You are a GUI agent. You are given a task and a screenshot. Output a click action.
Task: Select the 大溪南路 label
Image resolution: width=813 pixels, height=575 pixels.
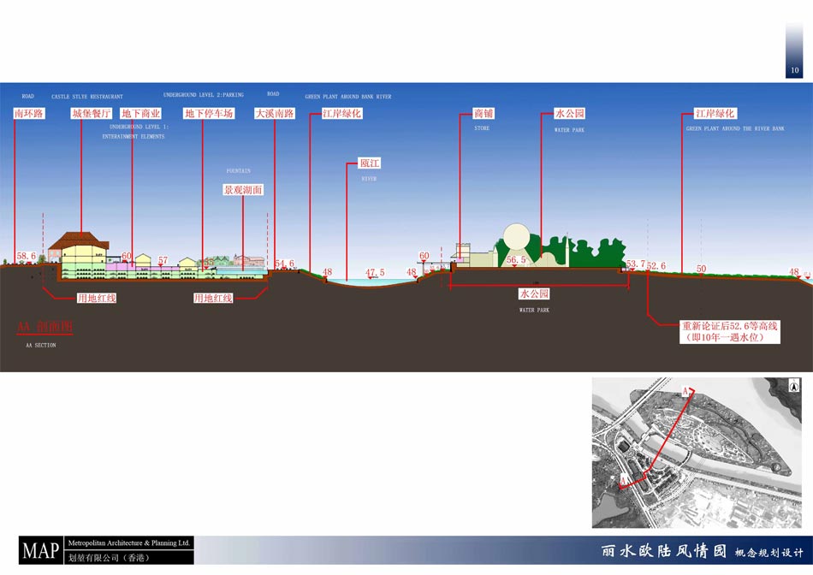(x=275, y=113)
